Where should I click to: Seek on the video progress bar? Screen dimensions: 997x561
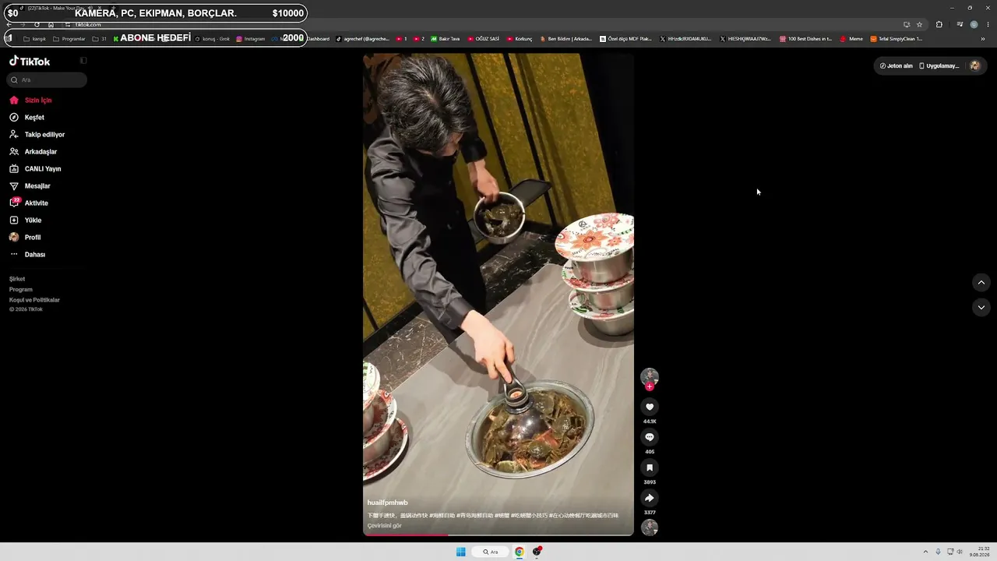point(498,535)
